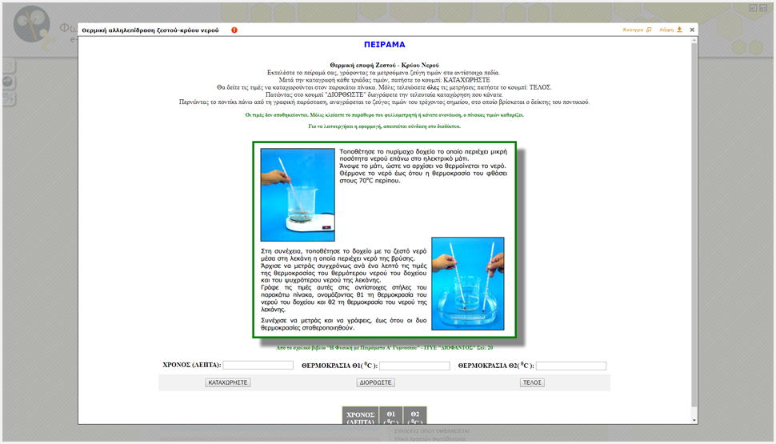Image resolution: width=776 pixels, height=444 pixels.
Task: Click the green source citation for the school textbook
Action: 385,347
